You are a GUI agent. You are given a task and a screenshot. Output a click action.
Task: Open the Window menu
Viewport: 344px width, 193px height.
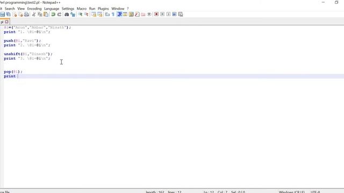point(118,9)
